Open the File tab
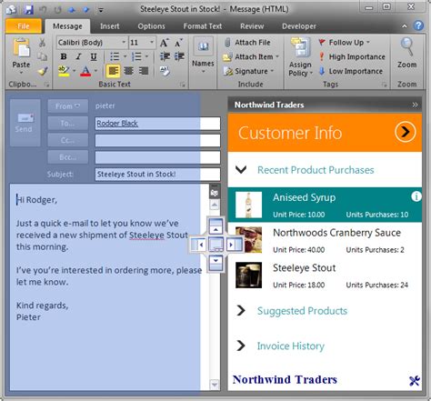Screen dimensions: 431x401 click(x=24, y=26)
